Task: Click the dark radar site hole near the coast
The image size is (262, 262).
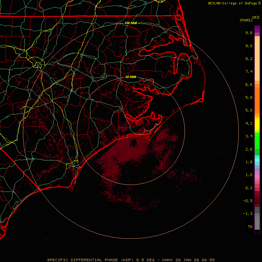Action: [x=133, y=143]
